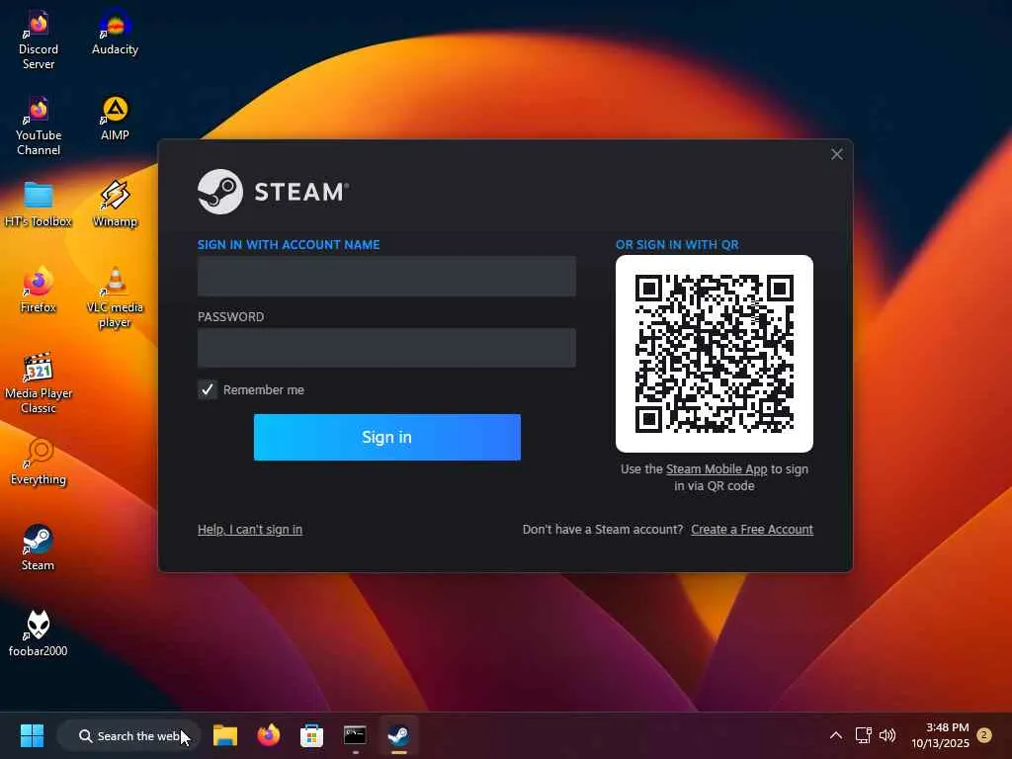Click 'SIGN IN WITH ACCOUNT NAME' label
Image resolution: width=1012 pixels, height=759 pixels.
[289, 245]
